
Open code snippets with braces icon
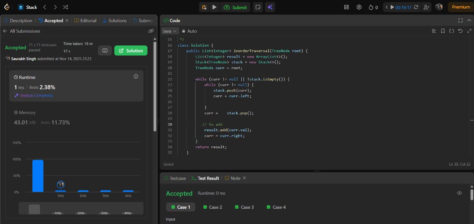pos(451,31)
